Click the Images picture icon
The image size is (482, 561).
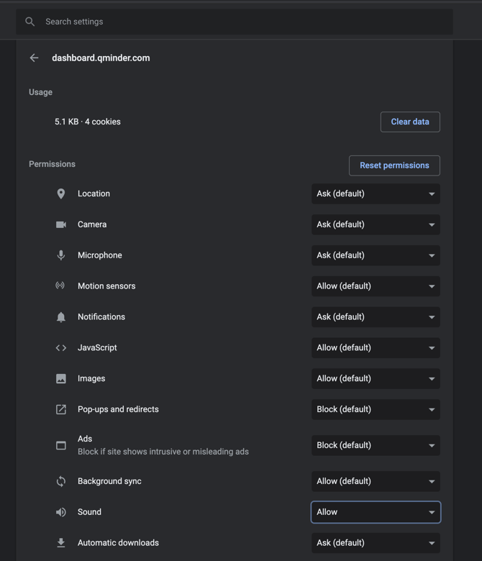tap(61, 378)
